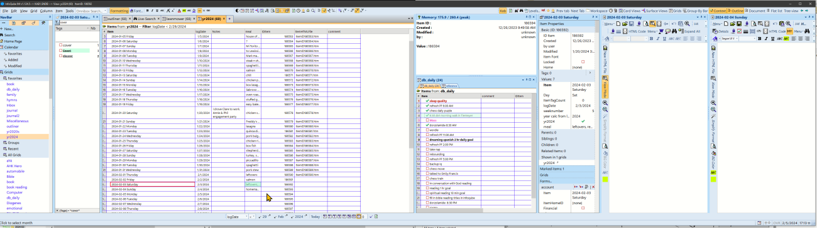Open the Column menu
Image resolution: width=817 pixels, height=228 pixels.
47,11
